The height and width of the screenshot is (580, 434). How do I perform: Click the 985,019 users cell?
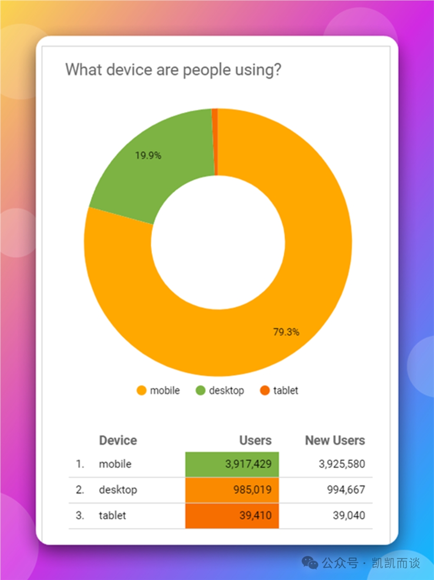coord(232,490)
